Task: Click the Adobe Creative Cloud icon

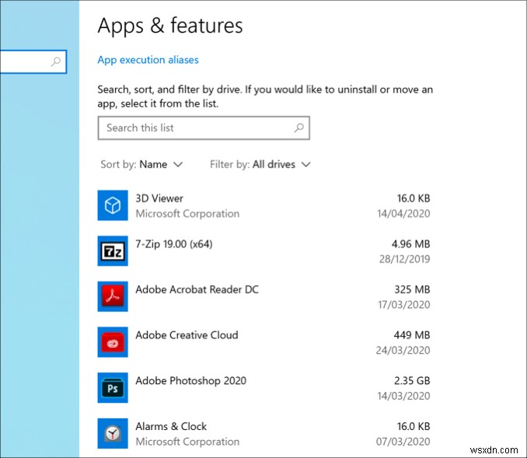Action: coord(113,342)
